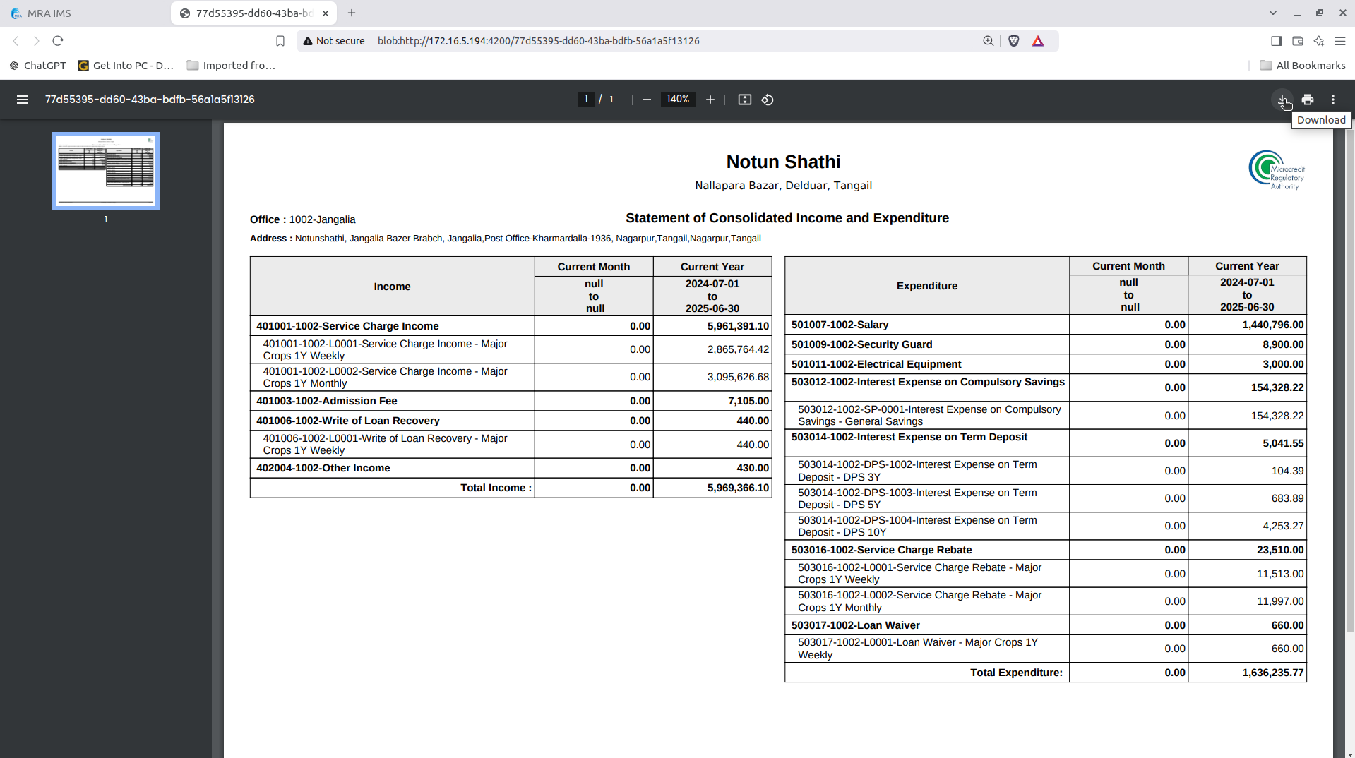Viewport: 1355px width, 758px height.
Task: Go forward in browser history
Action: tap(37, 41)
